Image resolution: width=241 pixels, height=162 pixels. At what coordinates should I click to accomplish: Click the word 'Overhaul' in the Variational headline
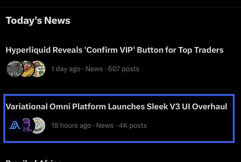click(210, 107)
